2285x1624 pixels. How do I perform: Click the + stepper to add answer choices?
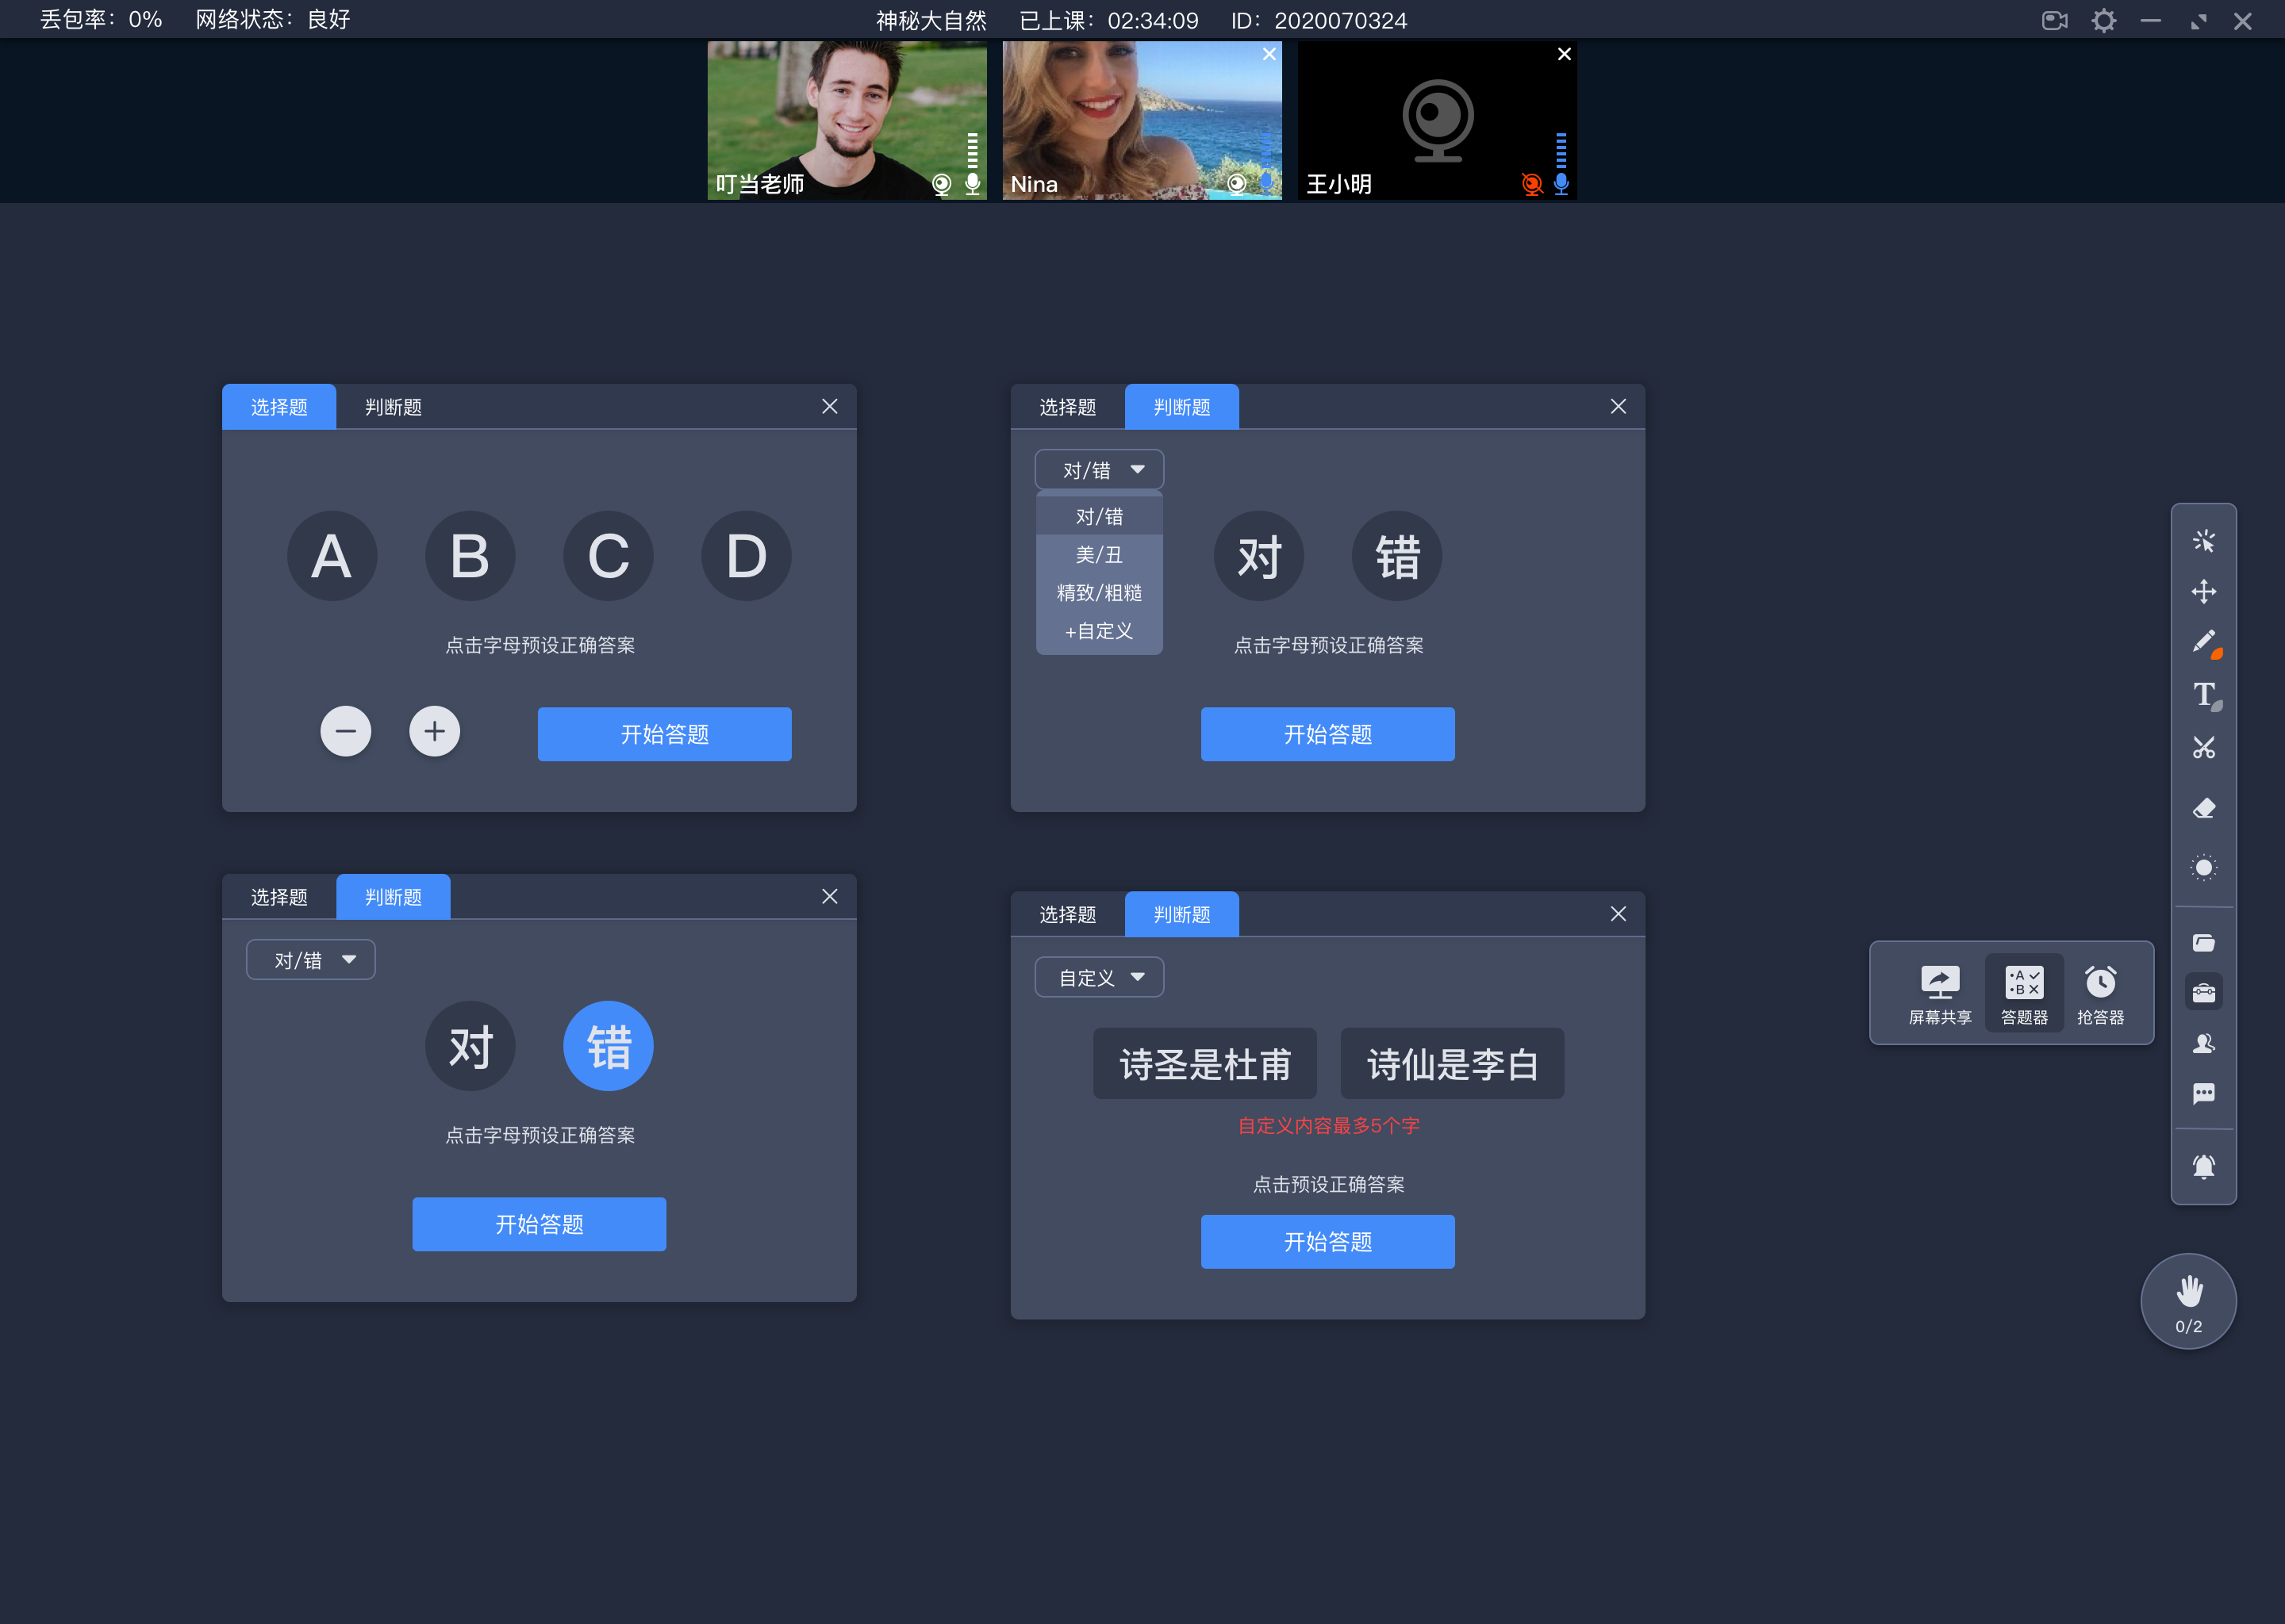pos(434,731)
